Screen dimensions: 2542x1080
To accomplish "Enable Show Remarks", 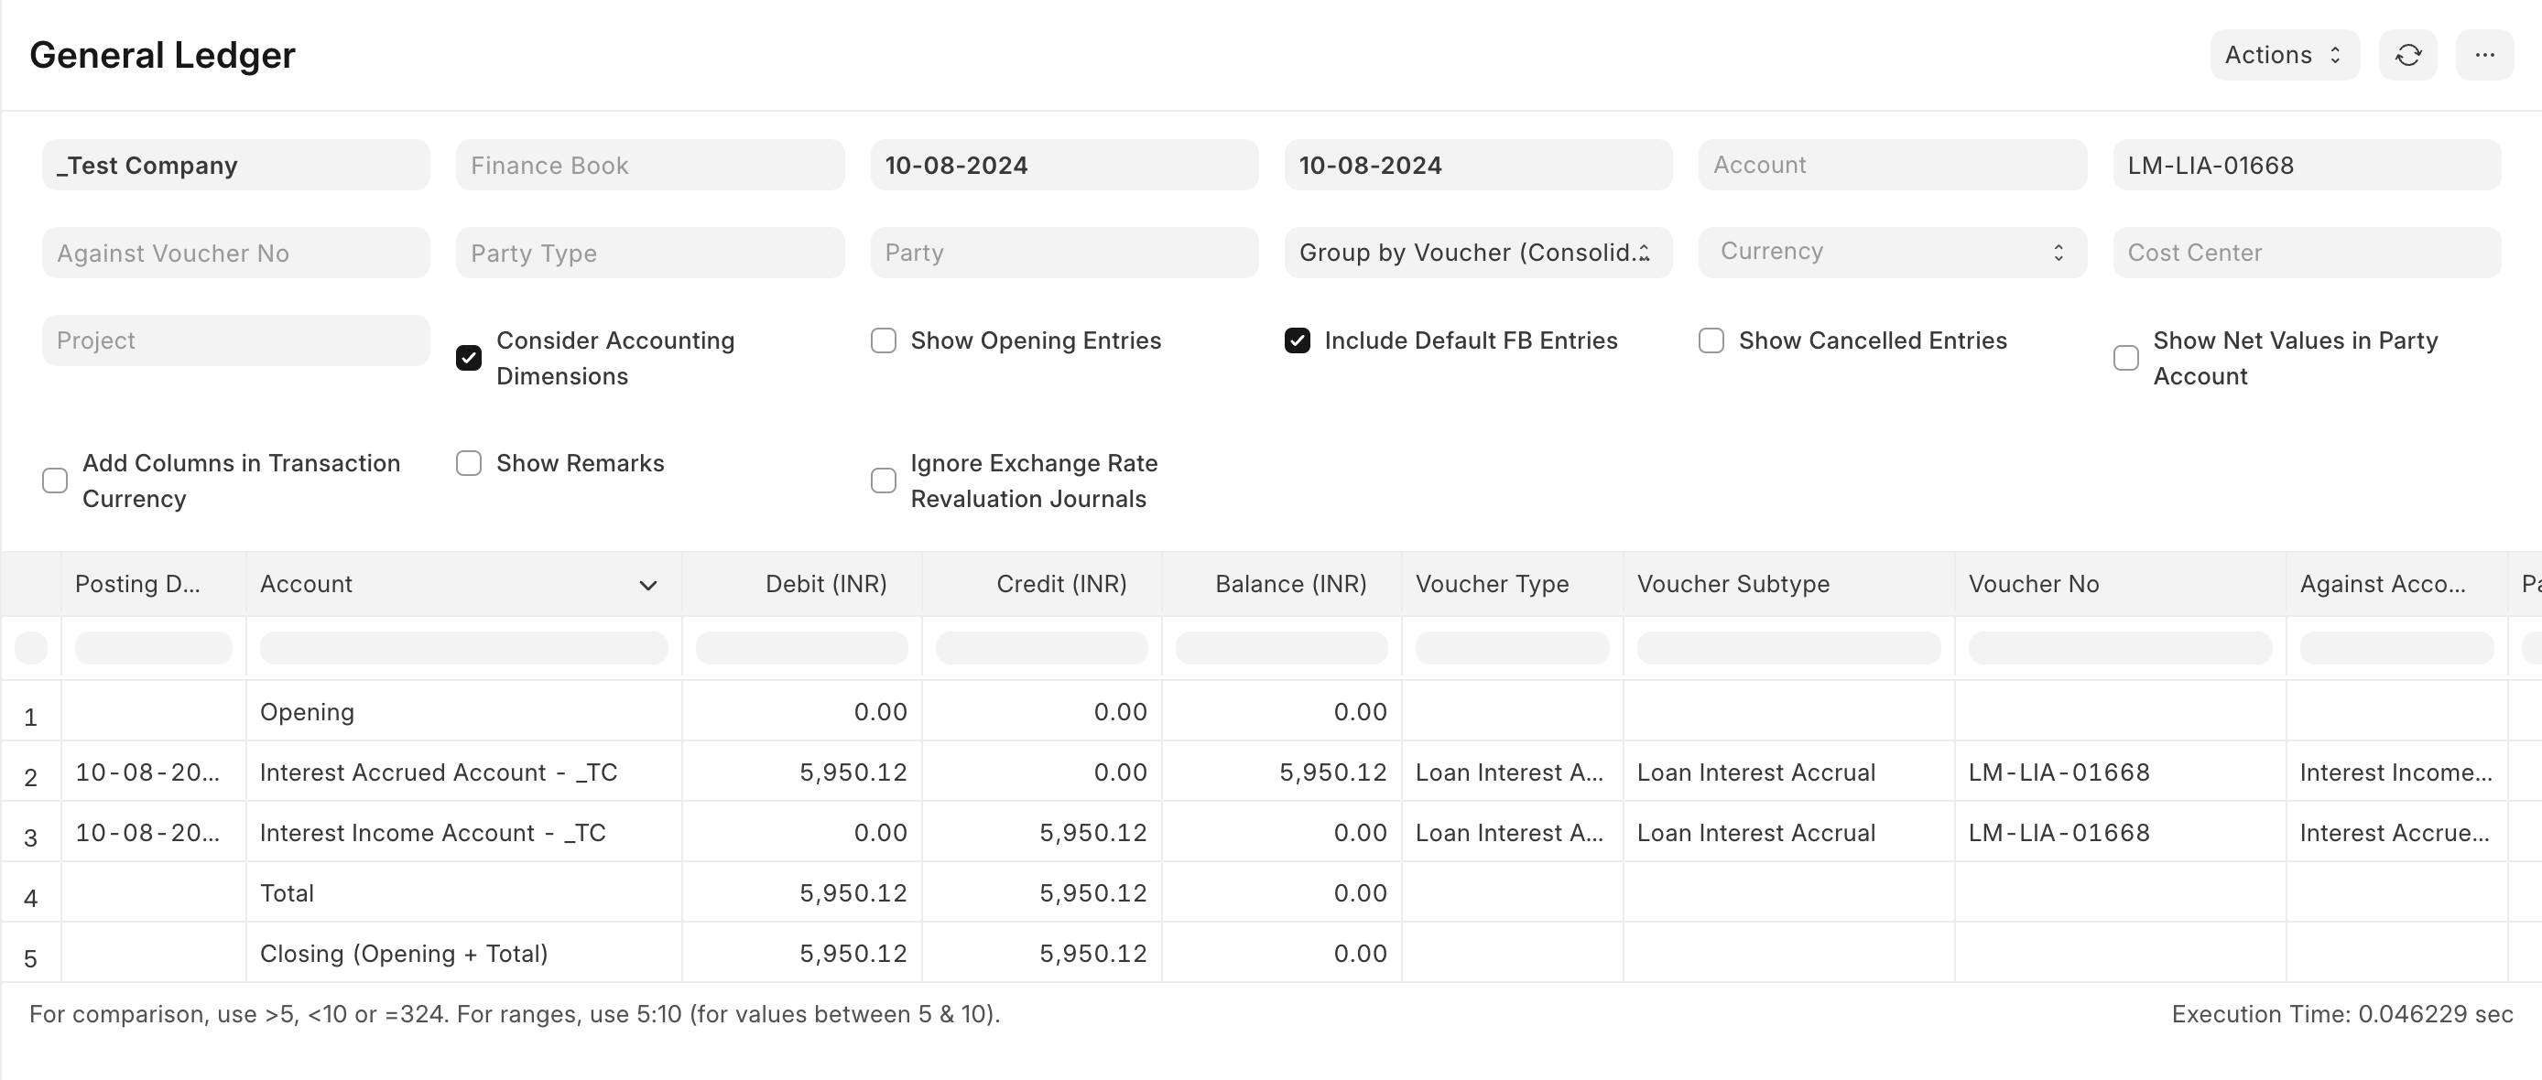I will click(469, 463).
